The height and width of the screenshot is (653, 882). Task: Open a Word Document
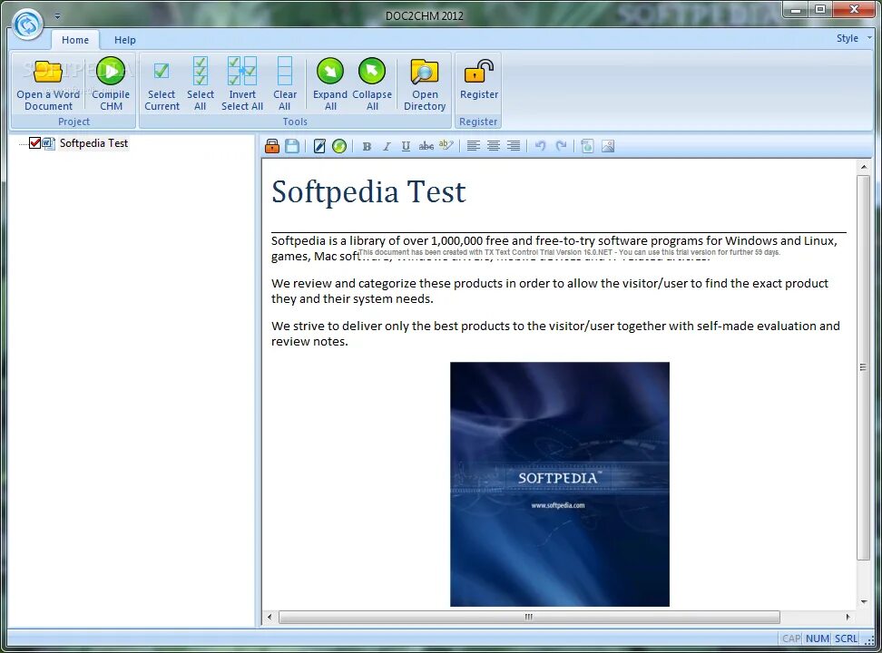48,85
